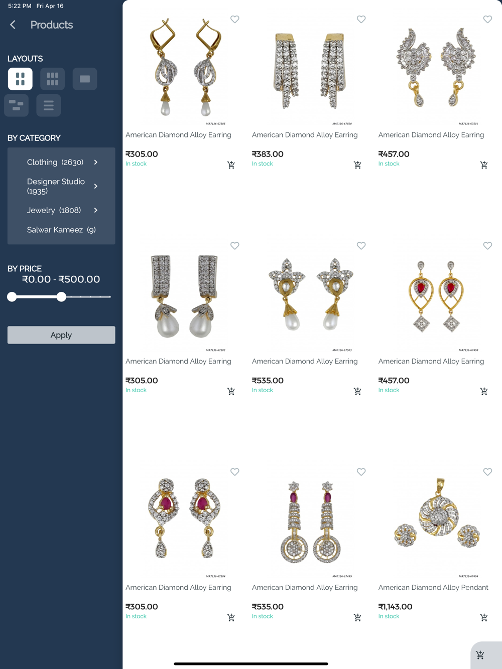Image resolution: width=502 pixels, height=669 pixels.
Task: Expand the Jewelry (1808) category
Action: pos(61,210)
